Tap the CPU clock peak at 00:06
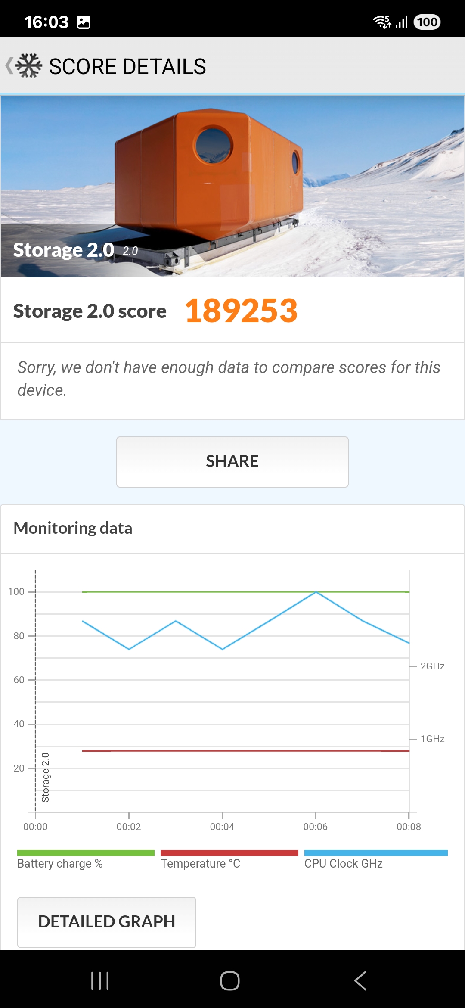Screen dimensions: 465x1008 316,592
